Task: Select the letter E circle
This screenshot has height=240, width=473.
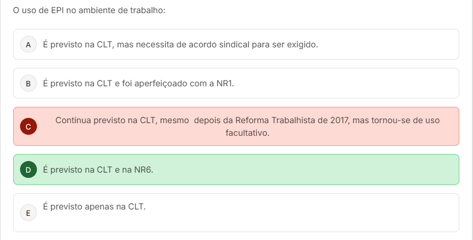Action: [28, 213]
